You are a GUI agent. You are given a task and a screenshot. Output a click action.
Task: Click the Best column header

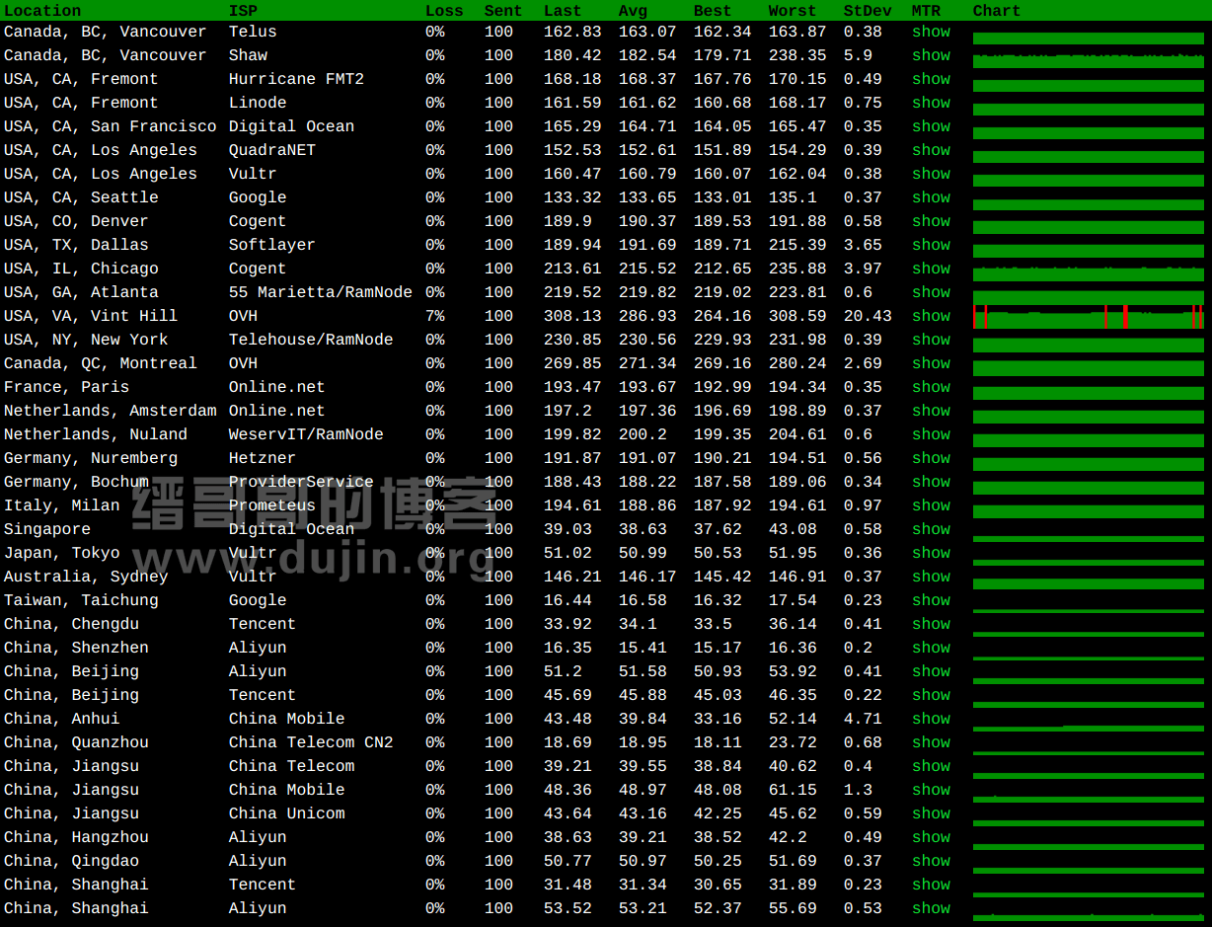(x=713, y=11)
